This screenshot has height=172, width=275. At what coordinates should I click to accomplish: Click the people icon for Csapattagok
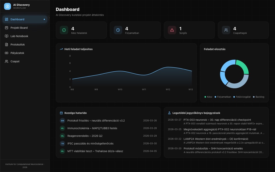(x=226, y=30)
